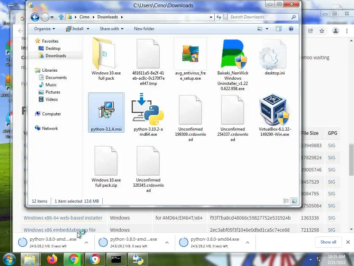Select avg_antivirus_free_setup.exe
This screenshot has height=266, width=354.
tap(190, 59)
